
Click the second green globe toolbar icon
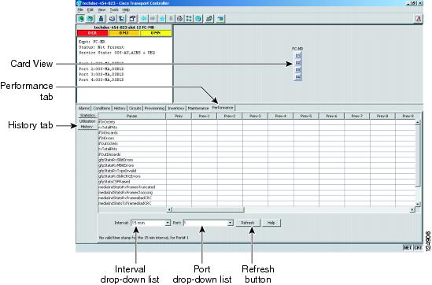click(90, 18)
